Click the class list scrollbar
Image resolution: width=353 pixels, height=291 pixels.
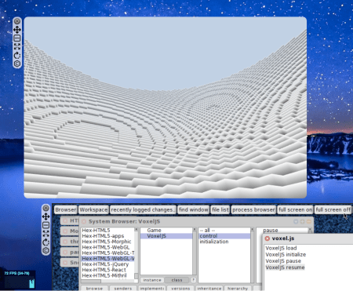coord(195,252)
